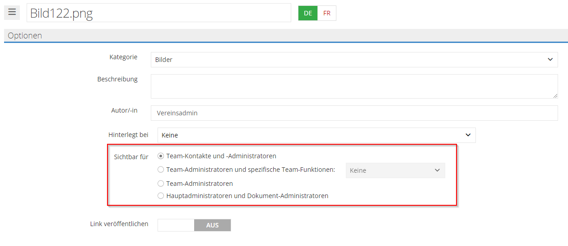Expand the Hinterlegt bei dropdown
This screenshot has height=246, width=568.
pyautogui.click(x=316, y=135)
